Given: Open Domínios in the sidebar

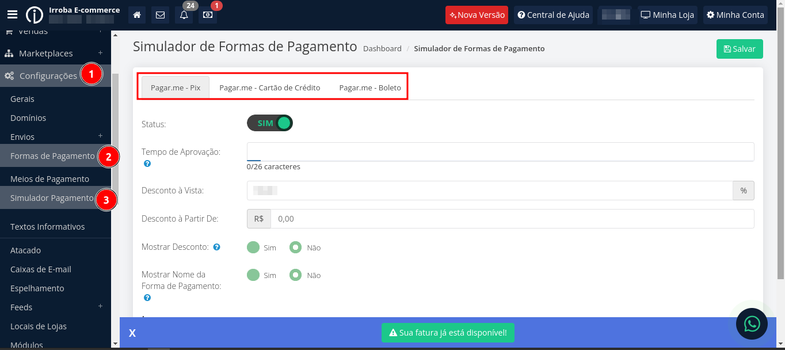Looking at the screenshot, I should (x=28, y=118).
